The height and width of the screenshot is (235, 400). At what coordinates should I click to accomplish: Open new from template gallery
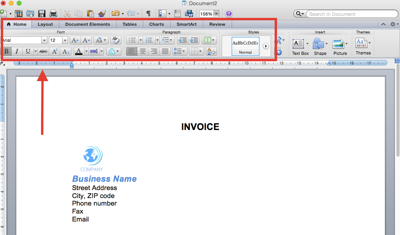coord(19,14)
